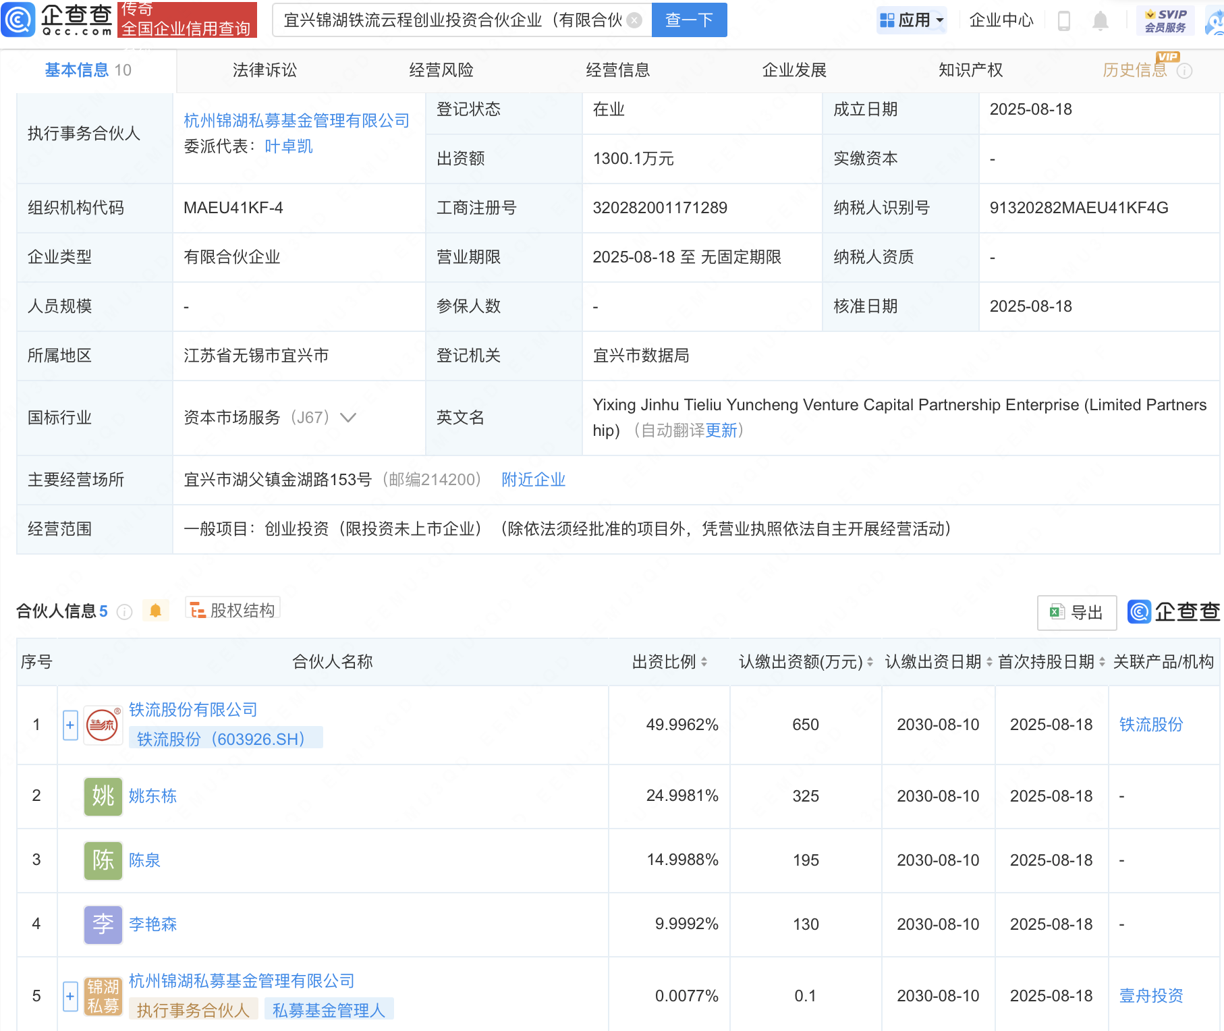Open SVIP member services badge

(1165, 21)
